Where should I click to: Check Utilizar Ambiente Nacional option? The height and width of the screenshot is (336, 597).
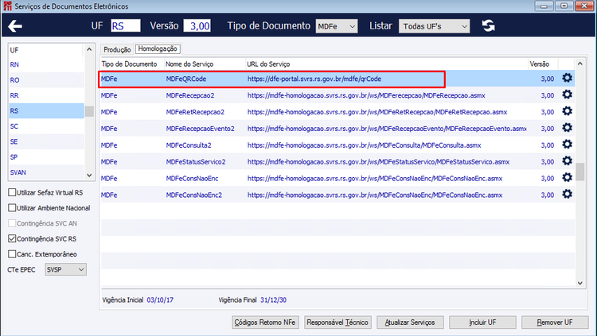pyautogui.click(x=12, y=208)
